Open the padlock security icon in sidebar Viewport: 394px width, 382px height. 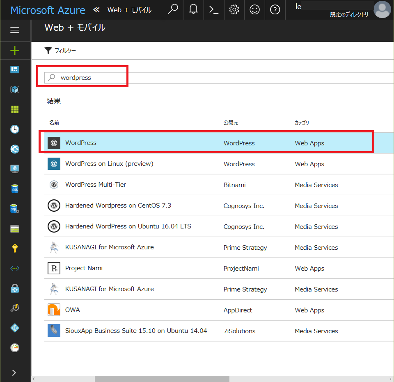[x=15, y=288]
